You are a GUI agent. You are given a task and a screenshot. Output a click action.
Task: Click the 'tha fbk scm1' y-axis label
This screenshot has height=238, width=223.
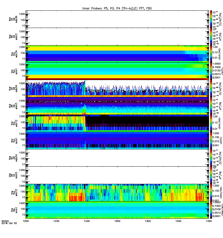click(14, 71)
